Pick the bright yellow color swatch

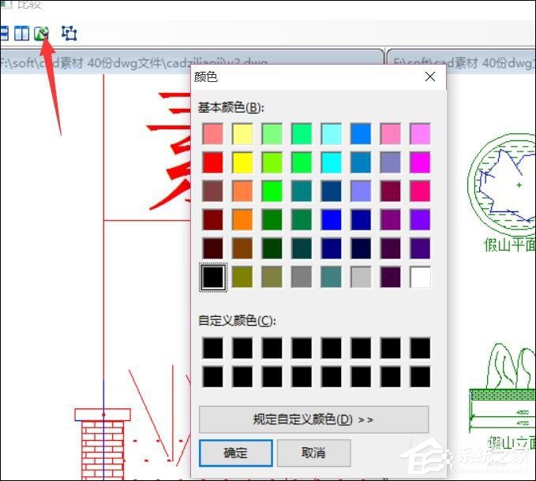(x=243, y=162)
